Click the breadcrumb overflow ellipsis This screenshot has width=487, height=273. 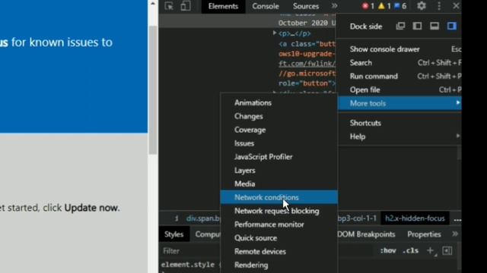457,219
